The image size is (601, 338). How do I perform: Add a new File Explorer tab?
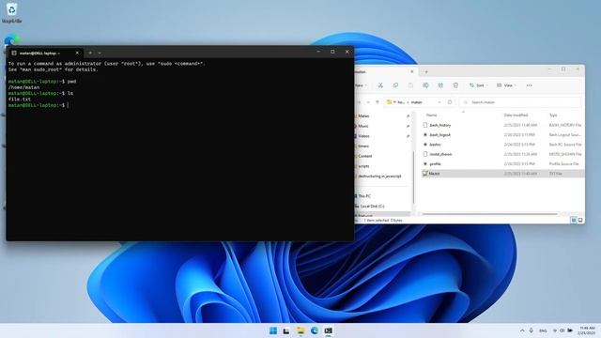click(425, 71)
